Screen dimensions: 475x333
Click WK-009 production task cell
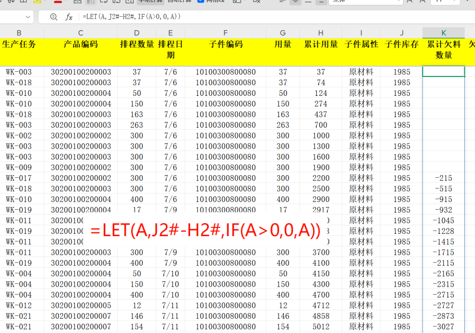19,167
